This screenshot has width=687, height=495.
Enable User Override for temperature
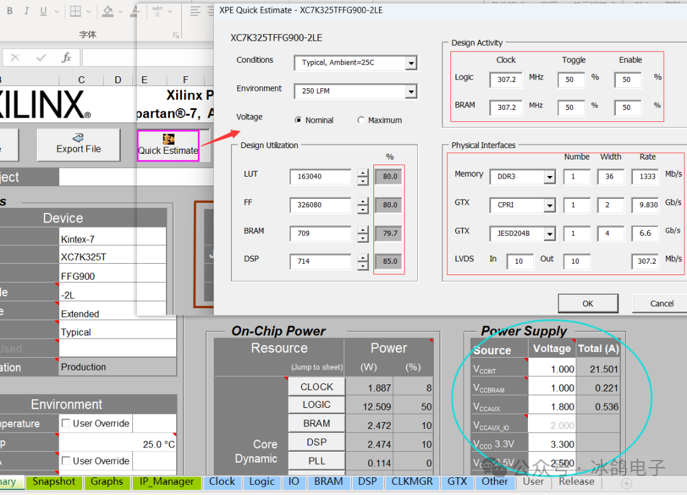(65, 423)
